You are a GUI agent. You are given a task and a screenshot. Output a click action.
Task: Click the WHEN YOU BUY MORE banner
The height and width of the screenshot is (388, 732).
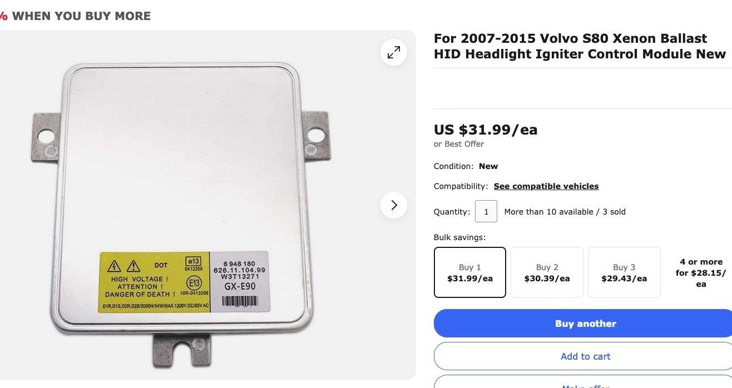[76, 16]
